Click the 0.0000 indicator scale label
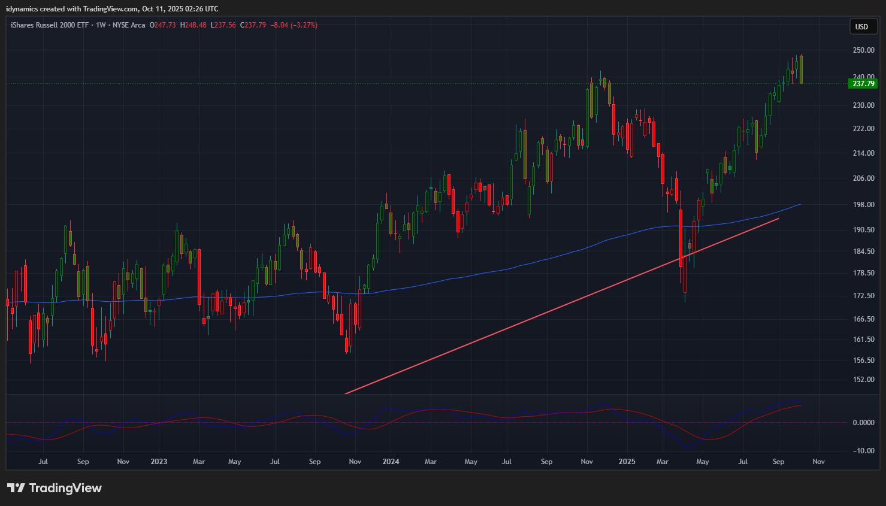This screenshot has width=886, height=506. [863, 423]
